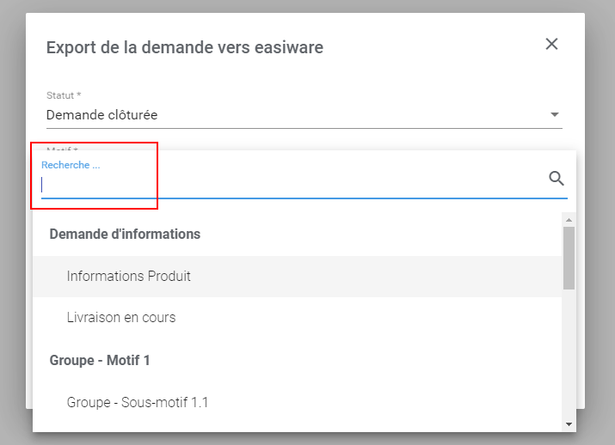This screenshot has height=445, width=615.
Task: Close the export dialog with the X icon
Action: (552, 44)
